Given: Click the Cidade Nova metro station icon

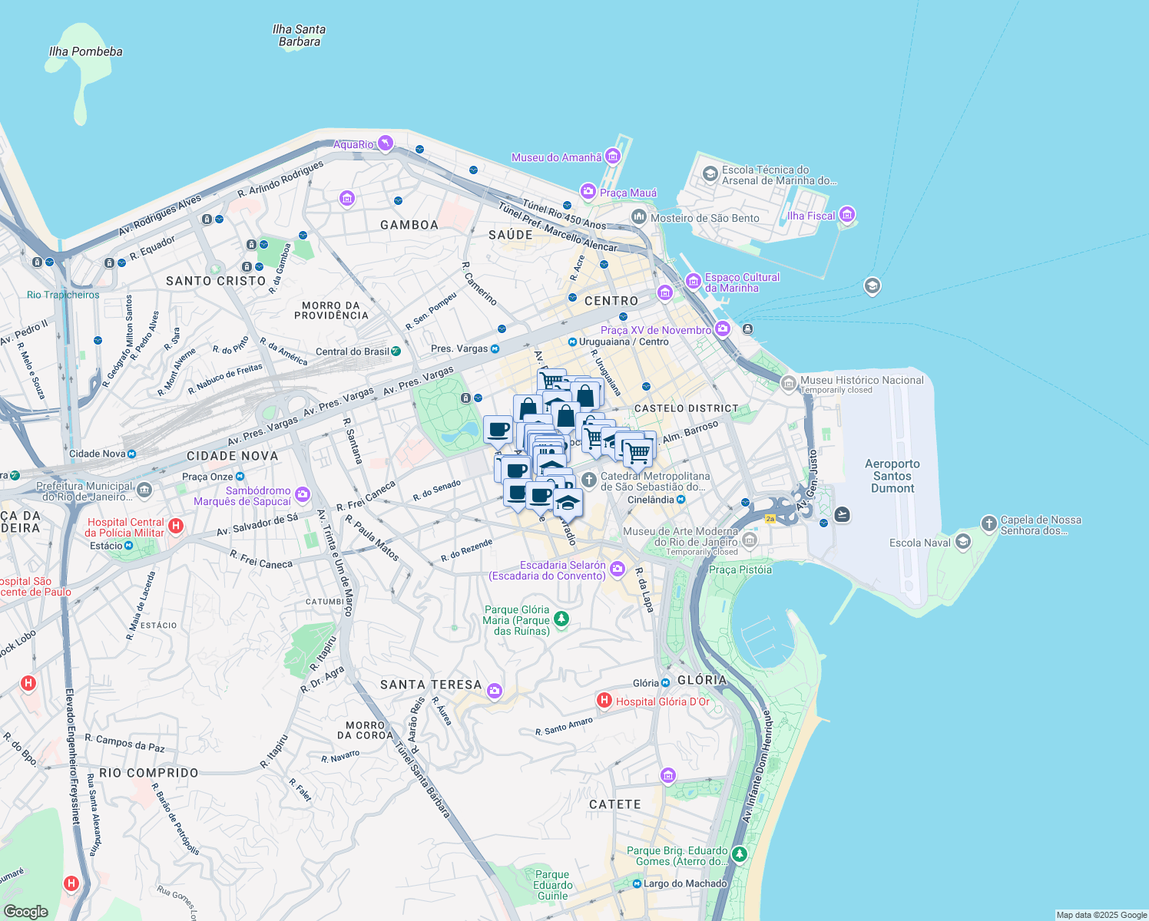Looking at the screenshot, I should point(132,454).
